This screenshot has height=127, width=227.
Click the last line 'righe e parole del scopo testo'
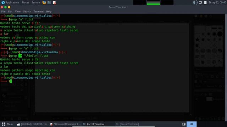[25, 74]
